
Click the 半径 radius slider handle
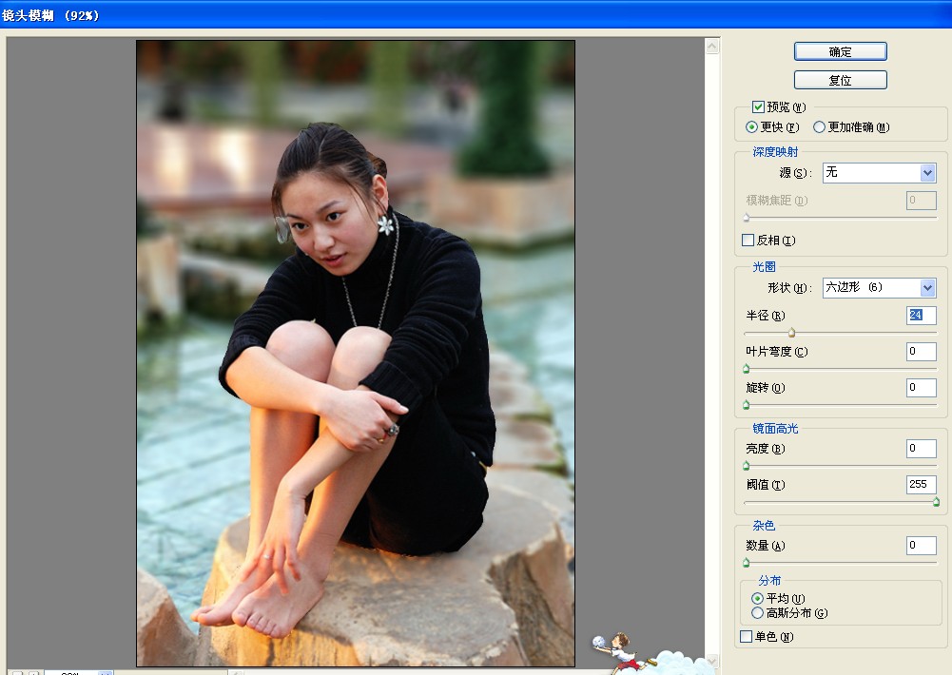791,333
